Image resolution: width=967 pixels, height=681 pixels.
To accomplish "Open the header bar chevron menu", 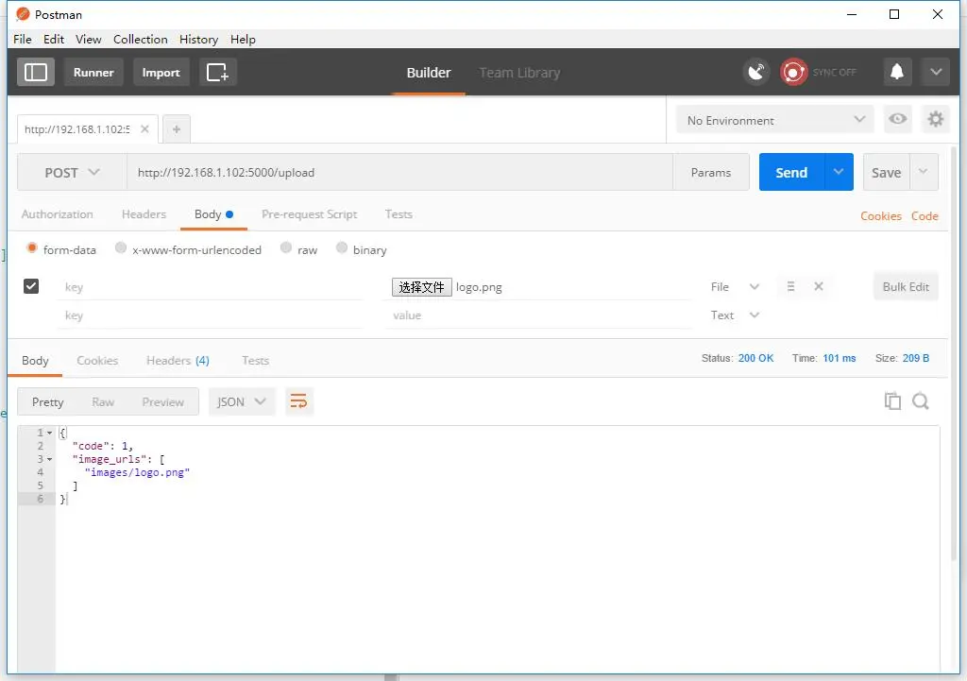I will pyautogui.click(x=936, y=72).
